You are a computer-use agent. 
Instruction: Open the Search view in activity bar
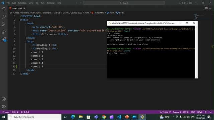(4, 17)
